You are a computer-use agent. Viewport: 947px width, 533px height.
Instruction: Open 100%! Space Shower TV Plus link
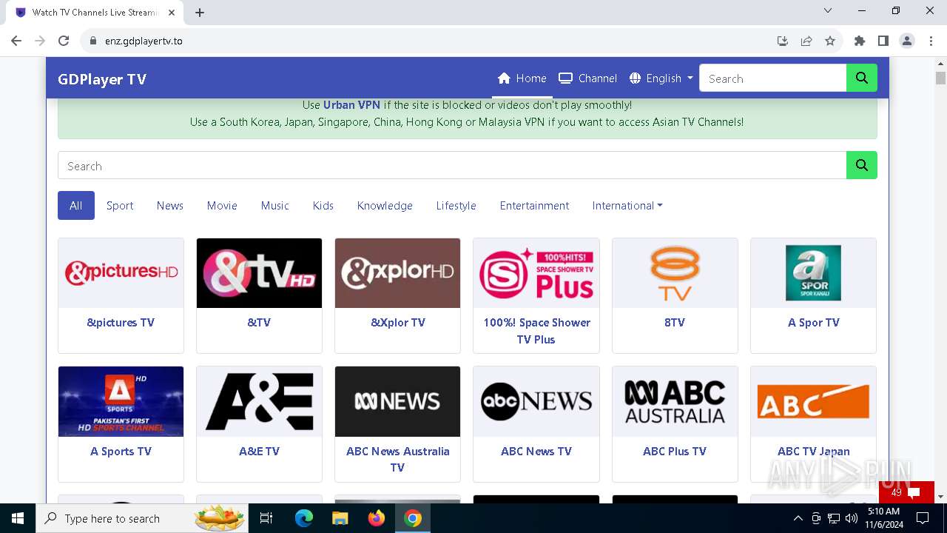(536, 331)
